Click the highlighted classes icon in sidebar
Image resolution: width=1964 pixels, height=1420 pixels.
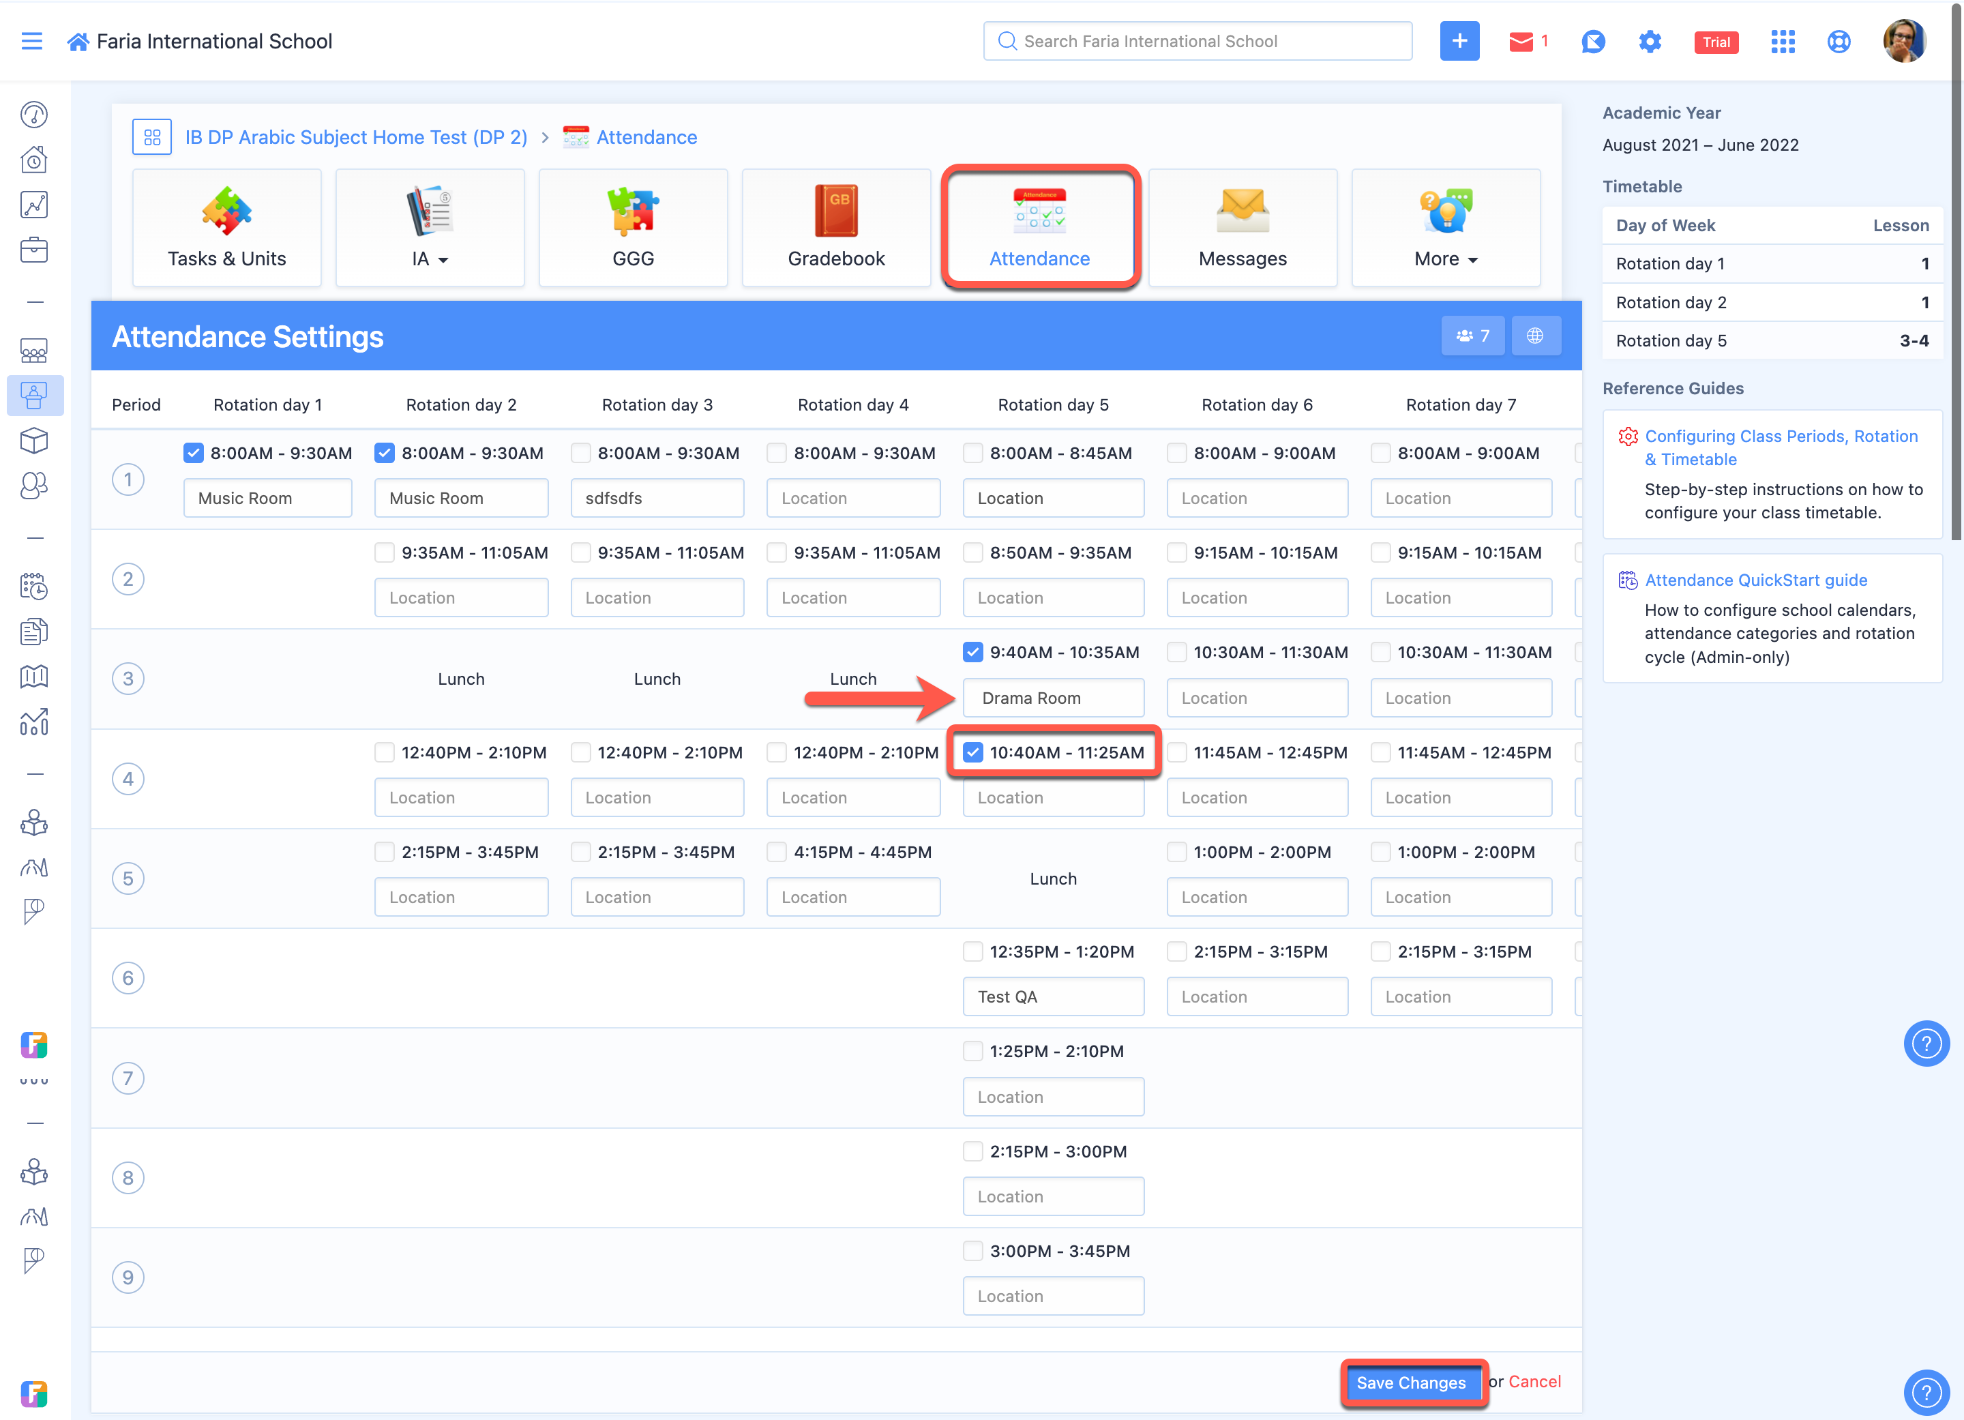(35, 396)
